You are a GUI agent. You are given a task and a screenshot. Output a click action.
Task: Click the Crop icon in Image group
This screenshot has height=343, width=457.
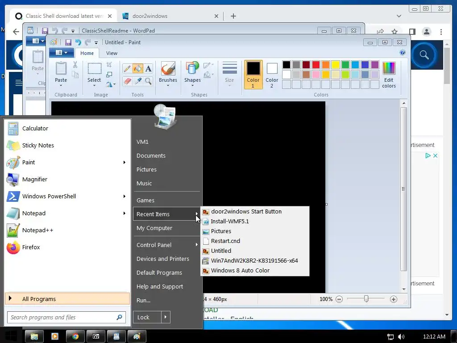pos(109,64)
